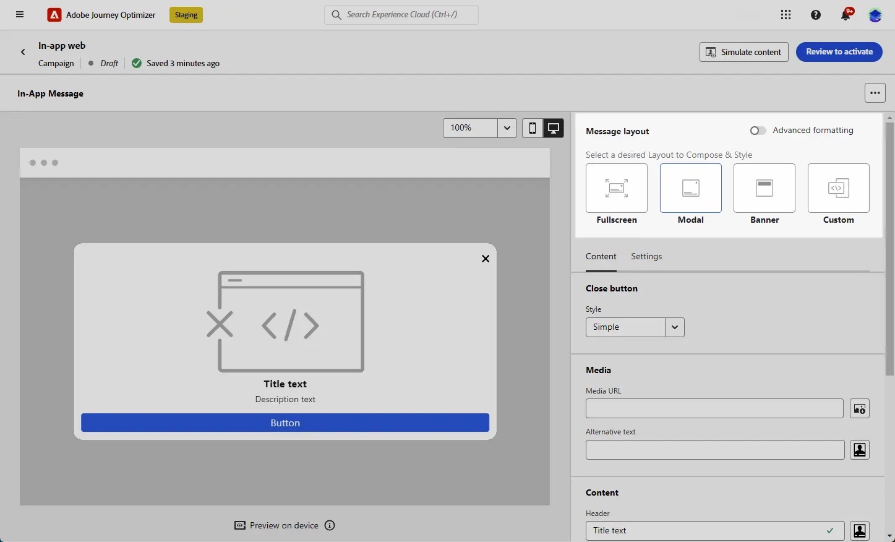Click Review to activate
Screen dimensions: 895x542
click(839, 52)
